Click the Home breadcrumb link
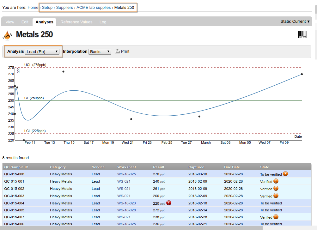 click(x=33, y=7)
